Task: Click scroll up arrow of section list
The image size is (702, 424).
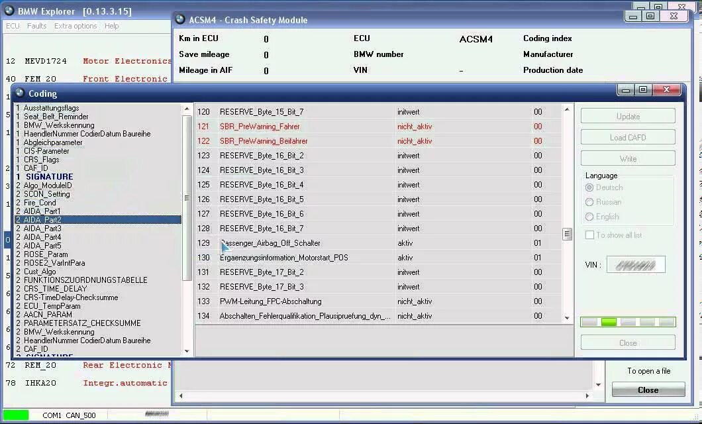Action: [187, 109]
